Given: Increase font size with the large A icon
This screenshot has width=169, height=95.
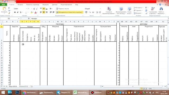Looking at the screenshot, I should 34,9.
